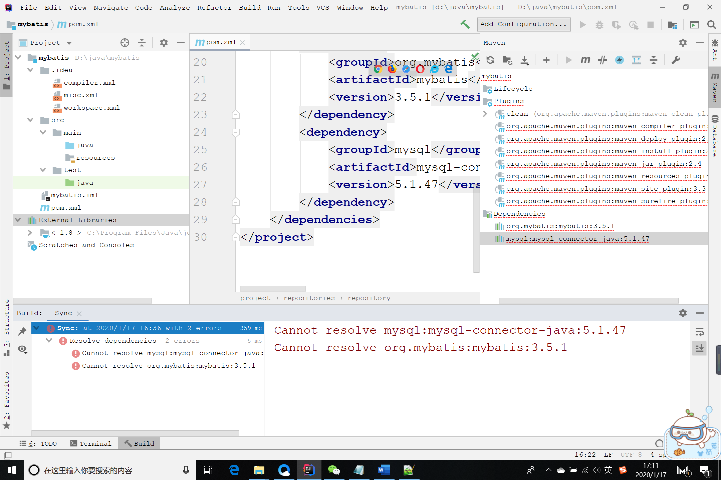The image size is (721, 480).
Task: Click the Reimport All Maven Projects icon
Action: point(490,60)
